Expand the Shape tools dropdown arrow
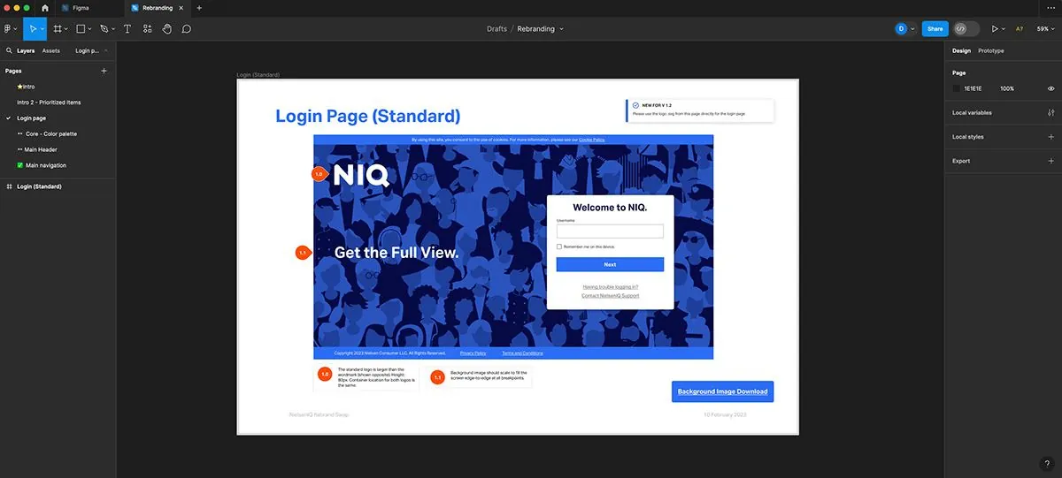1062x478 pixels. [90, 29]
